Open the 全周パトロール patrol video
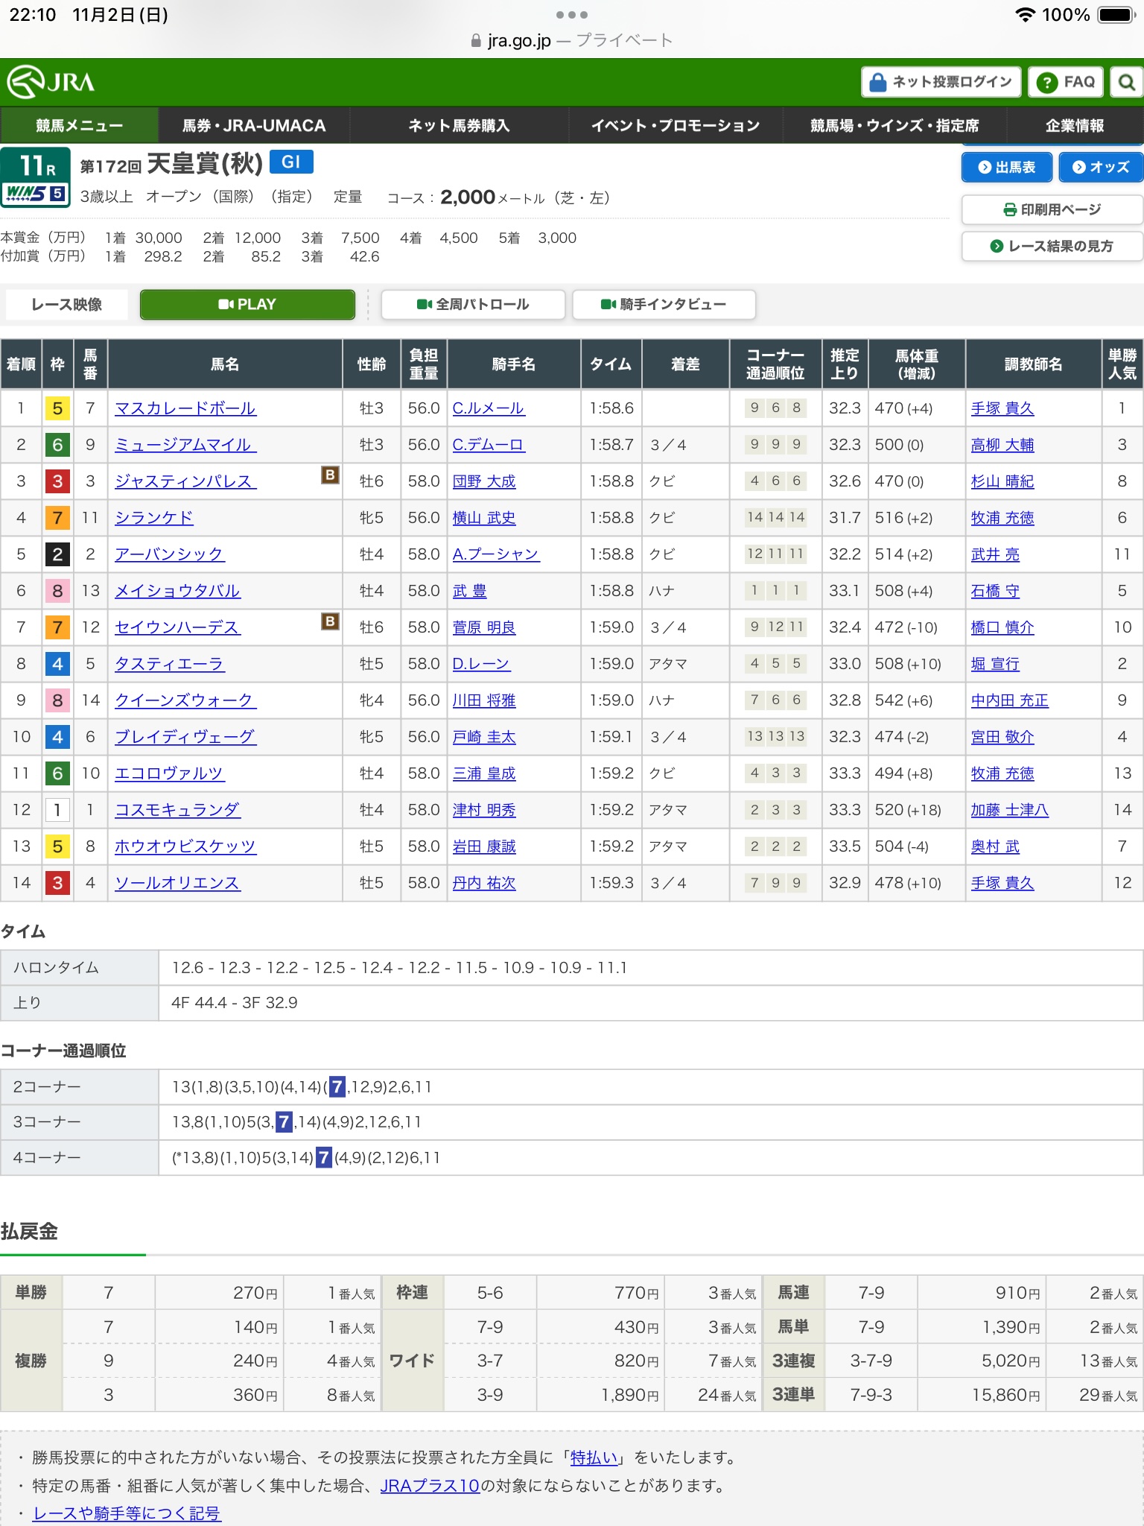 click(473, 304)
